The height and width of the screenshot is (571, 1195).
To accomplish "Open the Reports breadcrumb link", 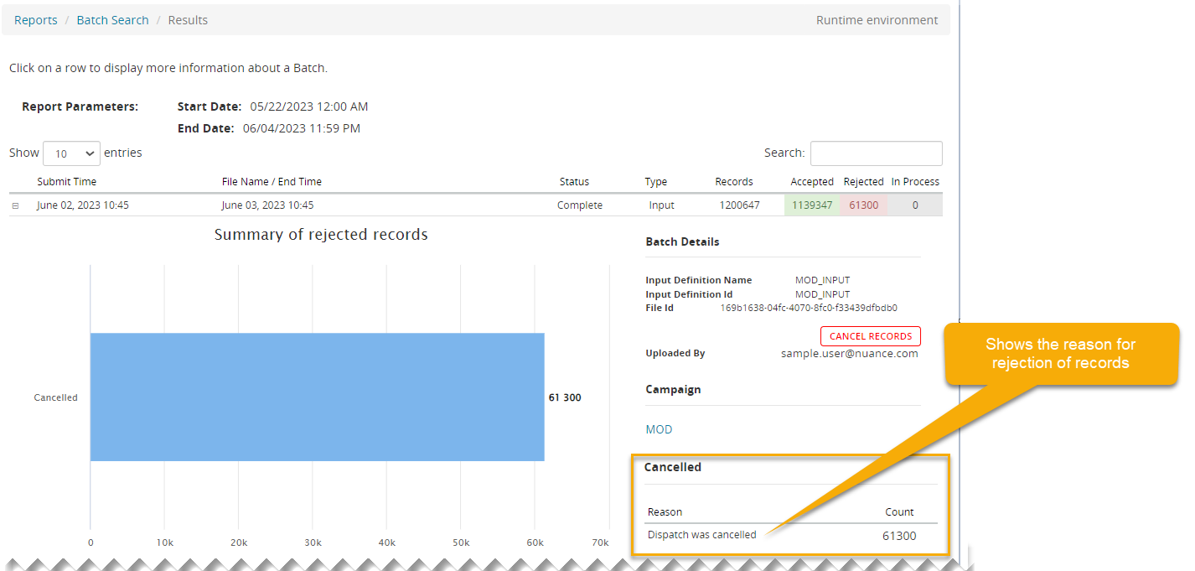I will (36, 20).
